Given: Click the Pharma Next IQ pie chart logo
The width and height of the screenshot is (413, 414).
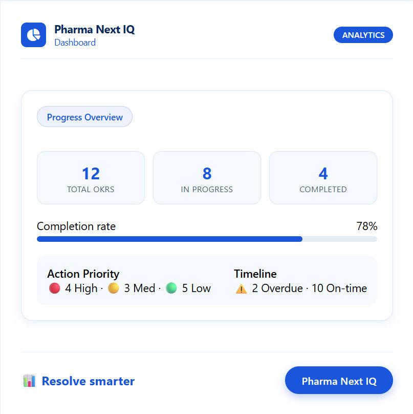Looking at the screenshot, I should coord(33,35).
